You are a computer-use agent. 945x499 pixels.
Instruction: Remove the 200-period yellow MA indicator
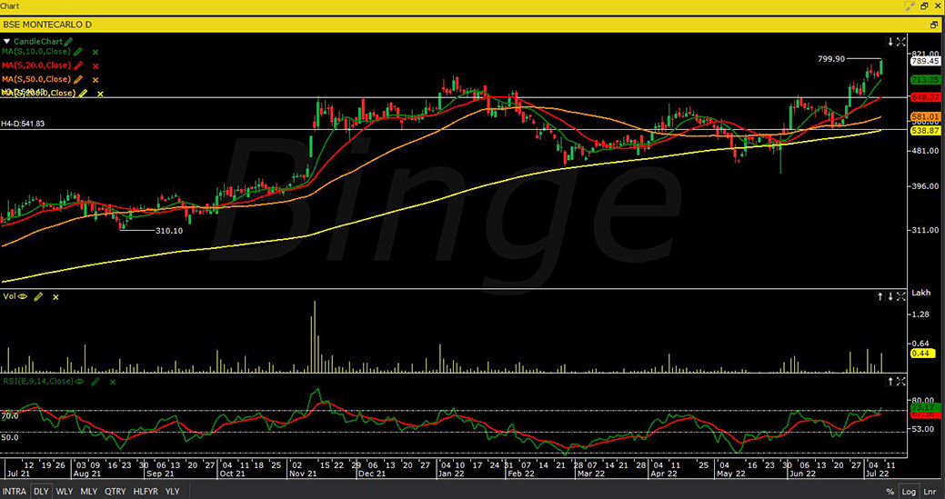101,94
